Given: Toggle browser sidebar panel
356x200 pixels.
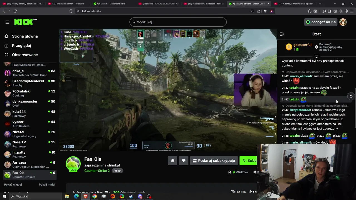Looking at the screenshot, I should [330, 11].
